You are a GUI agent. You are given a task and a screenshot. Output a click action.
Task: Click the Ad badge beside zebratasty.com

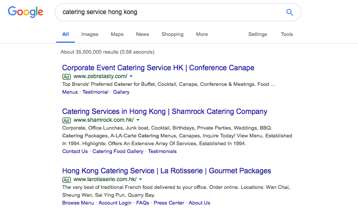[x=67, y=76]
